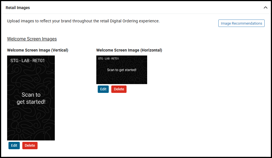Edit the horizontal welcome screen image

point(103,89)
